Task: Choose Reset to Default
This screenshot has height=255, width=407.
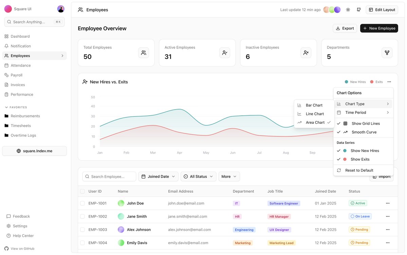Action: coord(364,170)
